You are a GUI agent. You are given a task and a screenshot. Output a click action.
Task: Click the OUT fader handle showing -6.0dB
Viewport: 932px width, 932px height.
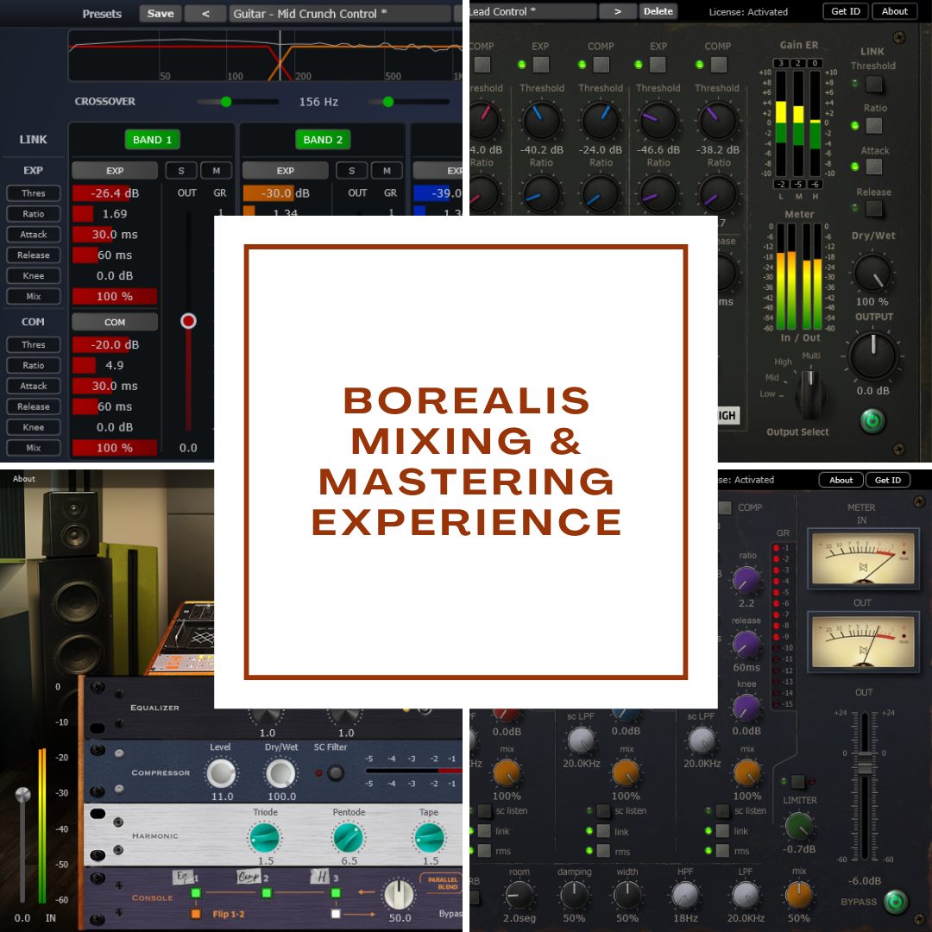pyautogui.click(x=865, y=763)
